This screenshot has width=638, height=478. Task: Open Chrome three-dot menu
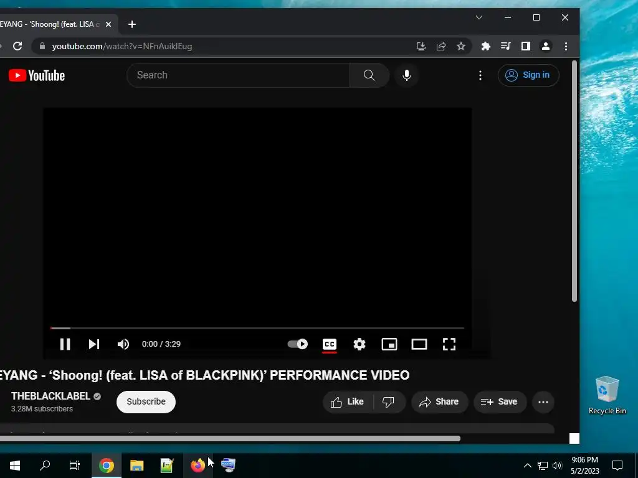click(566, 46)
